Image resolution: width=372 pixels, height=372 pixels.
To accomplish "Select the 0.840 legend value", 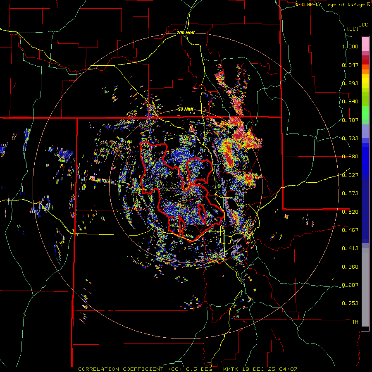I will pyautogui.click(x=350, y=102).
